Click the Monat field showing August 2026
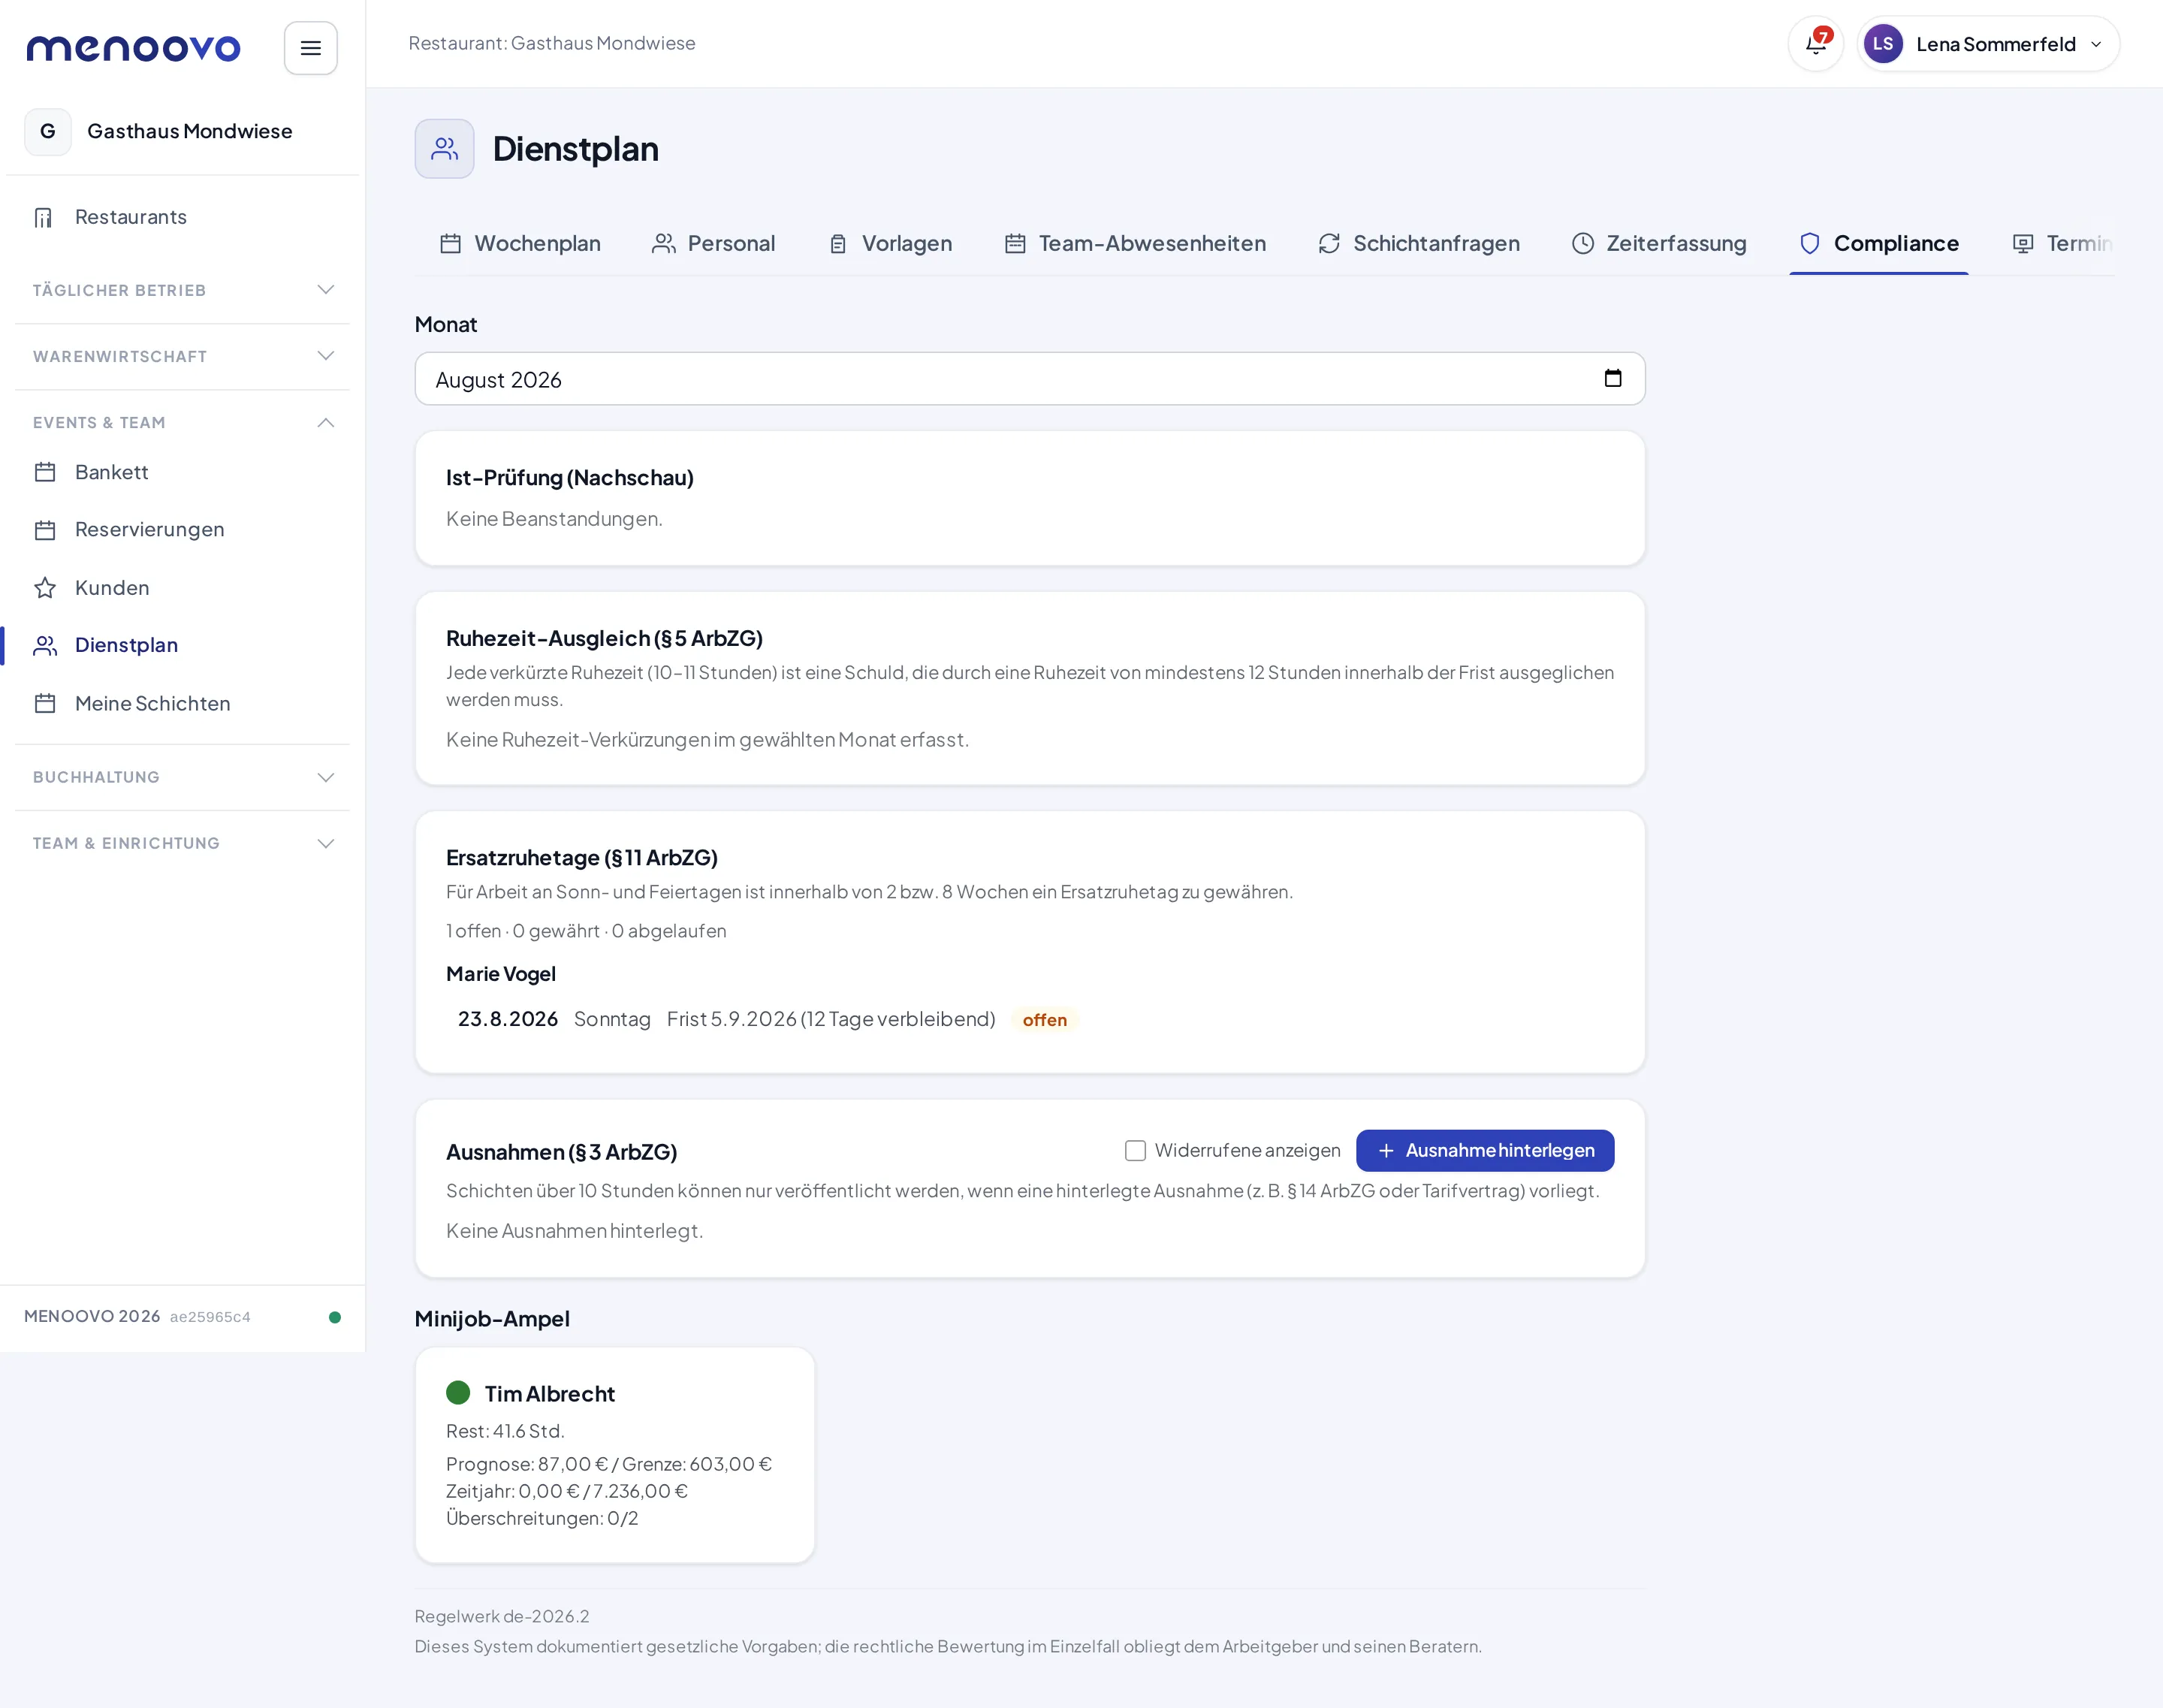The image size is (2163, 1708). [x=1030, y=379]
